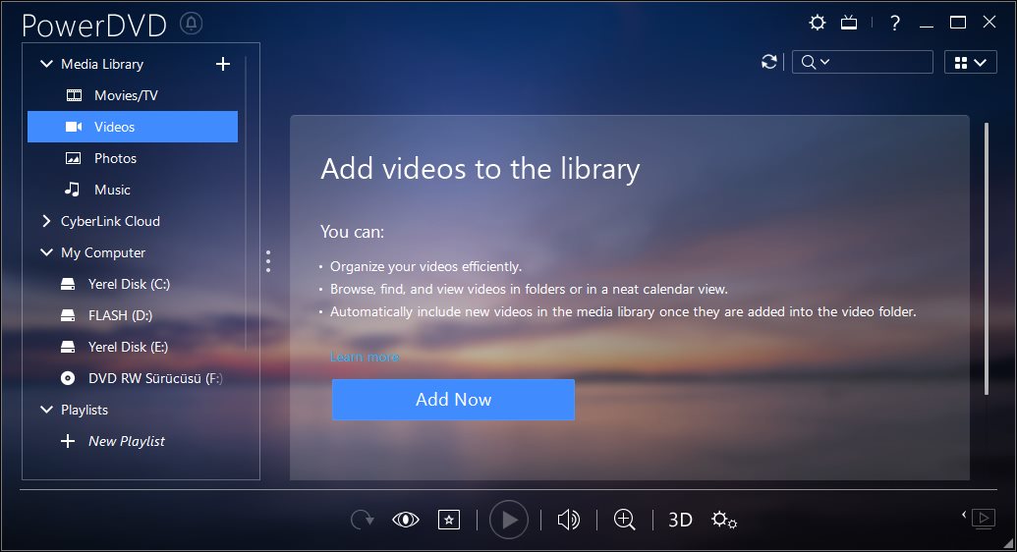1017x552 pixels.
Task: Open player settings double-gear icon
Action: pyautogui.click(x=724, y=520)
